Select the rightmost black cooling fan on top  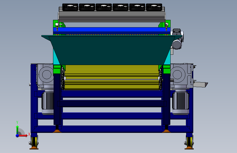click(x=154, y=7)
